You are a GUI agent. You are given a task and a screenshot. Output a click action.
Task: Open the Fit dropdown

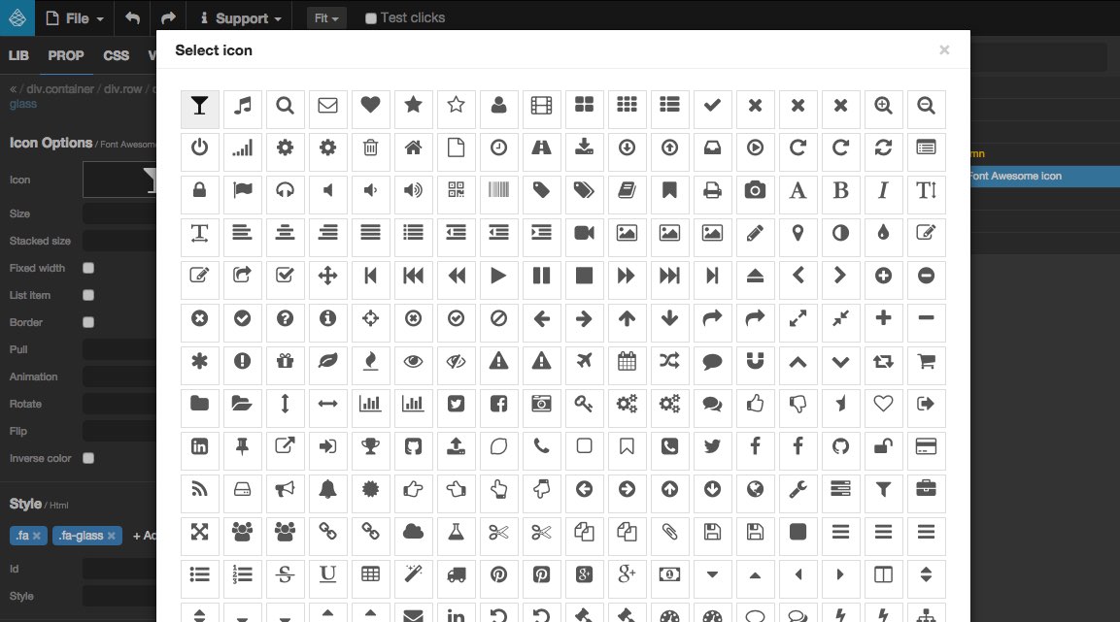click(325, 16)
